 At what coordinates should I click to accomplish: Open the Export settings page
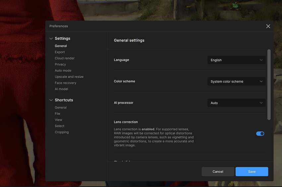[60, 52]
